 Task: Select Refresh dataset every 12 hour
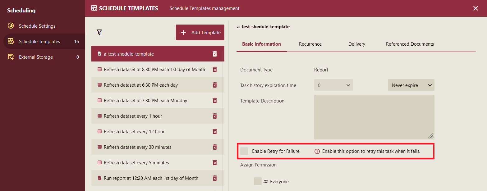coord(157,132)
